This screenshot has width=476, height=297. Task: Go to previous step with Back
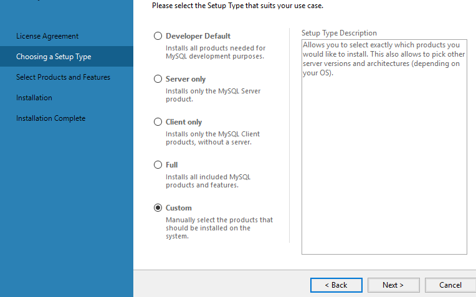pos(336,285)
